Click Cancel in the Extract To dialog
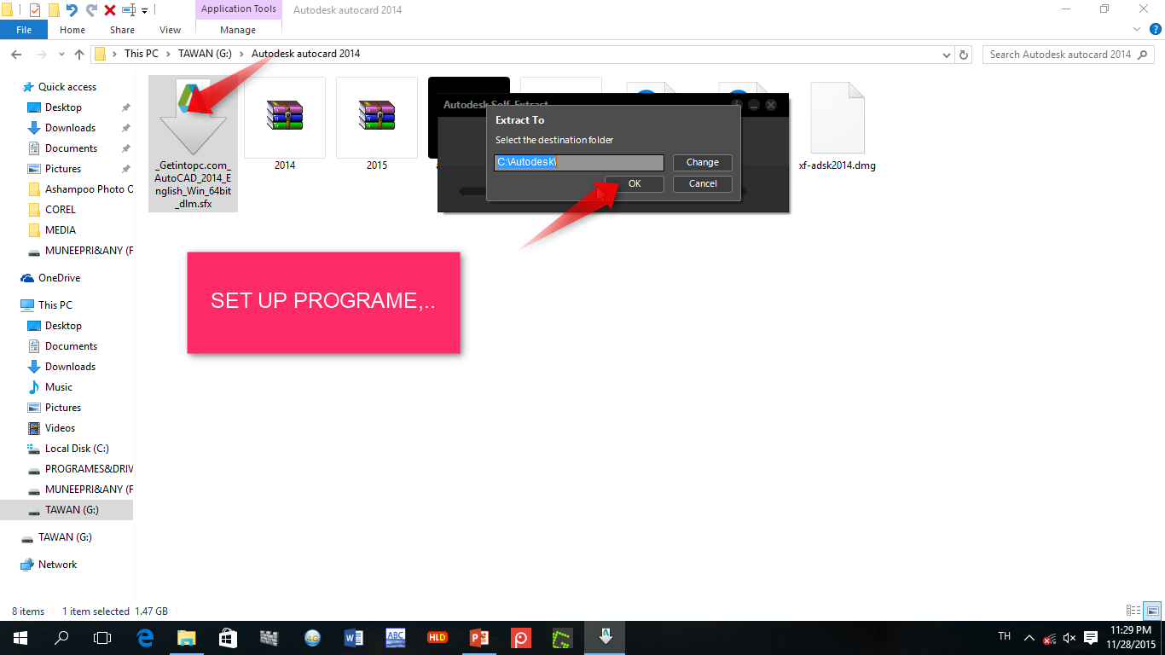 [x=703, y=183]
